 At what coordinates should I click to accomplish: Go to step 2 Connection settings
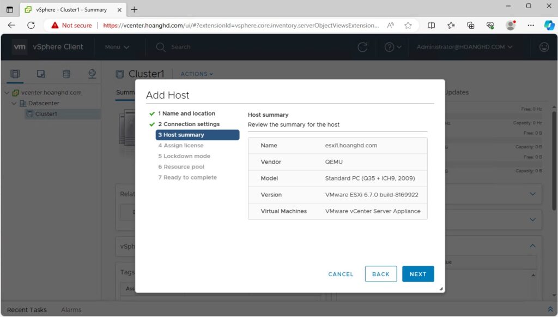[x=189, y=124]
